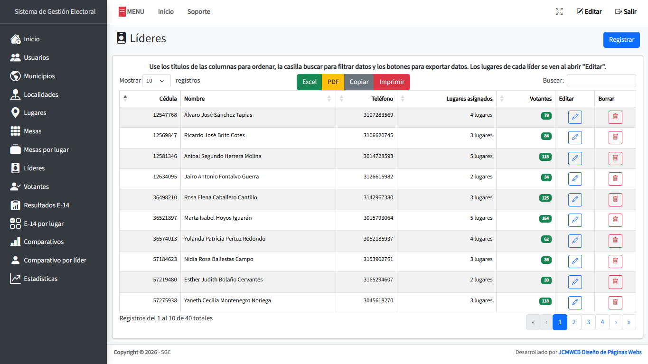The width and height of the screenshot is (648, 364).
Task: Click Editar in the top bar
Action: (589, 11)
